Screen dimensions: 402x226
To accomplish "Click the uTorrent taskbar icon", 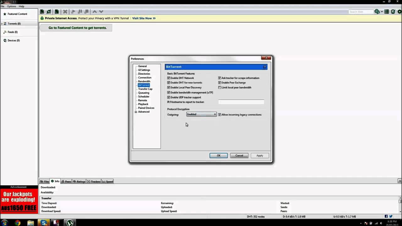I will tap(70, 223).
